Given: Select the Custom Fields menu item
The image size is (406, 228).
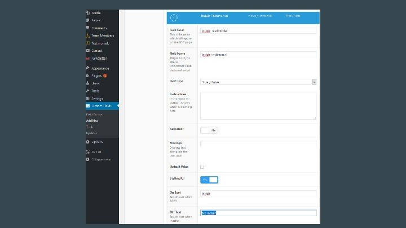Looking at the screenshot, I should [102, 106].
